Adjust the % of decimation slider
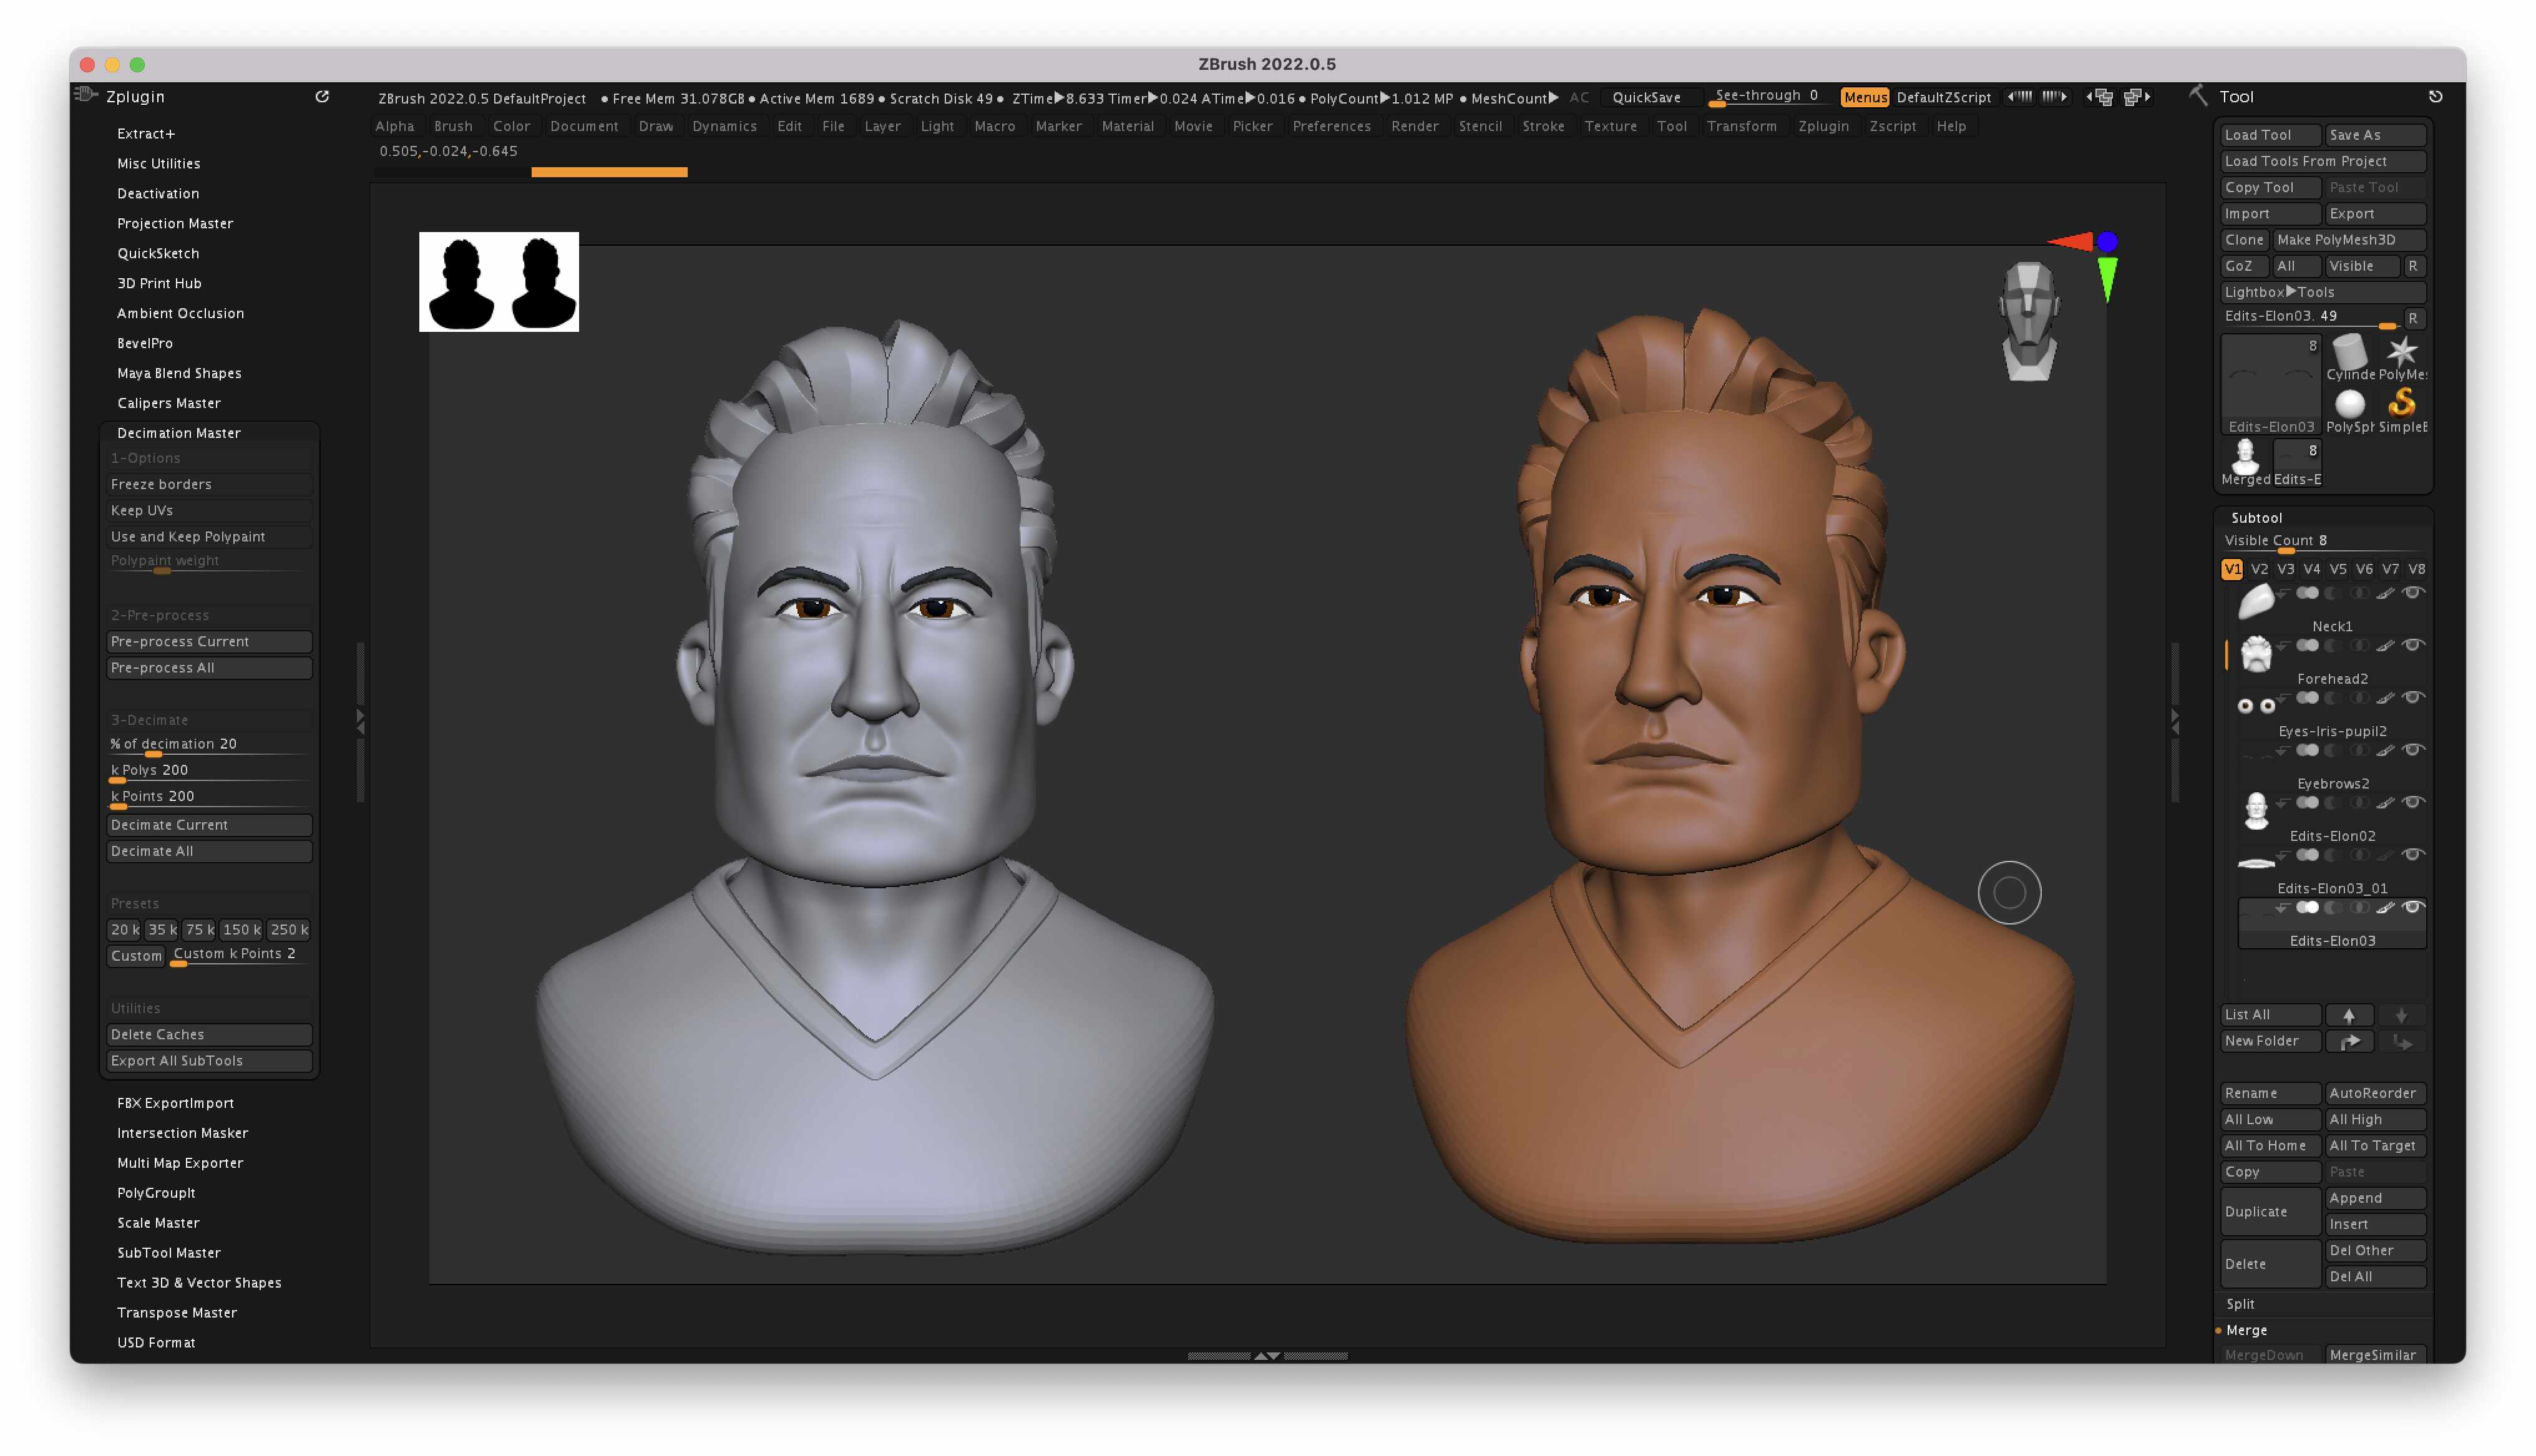Screen dimensions: 2536x1456 [209, 745]
